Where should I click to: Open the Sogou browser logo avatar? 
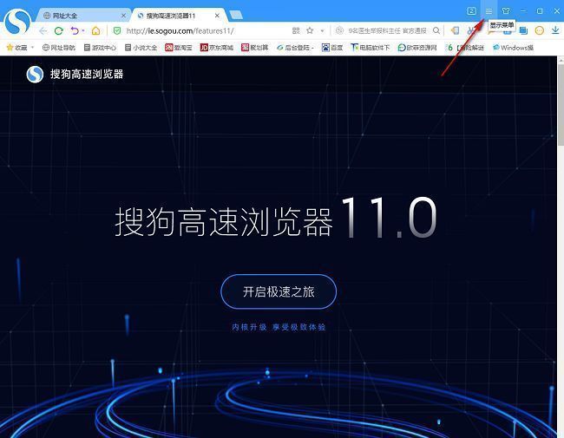(17, 22)
